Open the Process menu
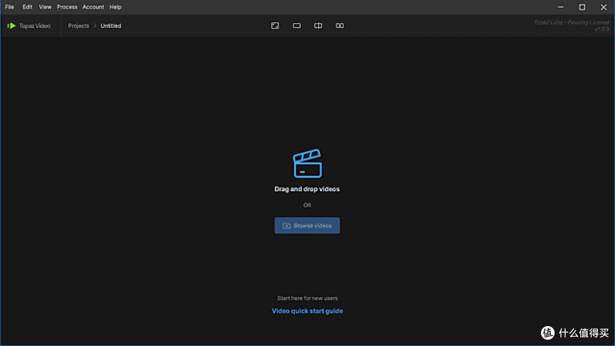Screen dimensions: 615x346 pos(67,7)
